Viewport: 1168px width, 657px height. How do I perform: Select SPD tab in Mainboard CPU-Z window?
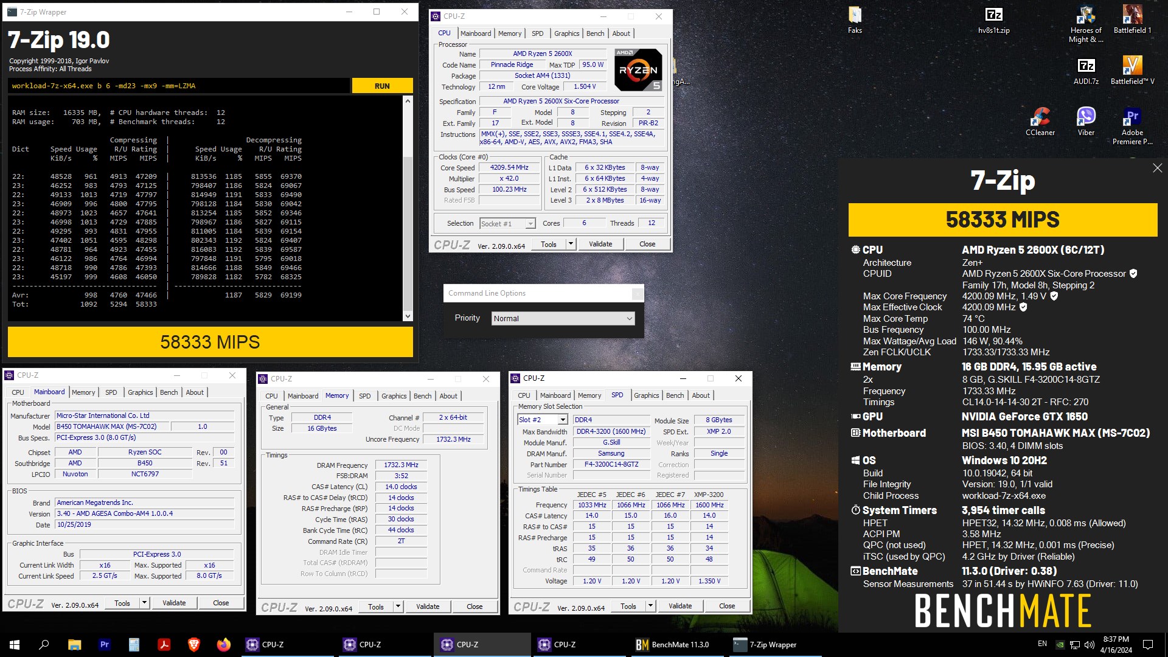[111, 392]
